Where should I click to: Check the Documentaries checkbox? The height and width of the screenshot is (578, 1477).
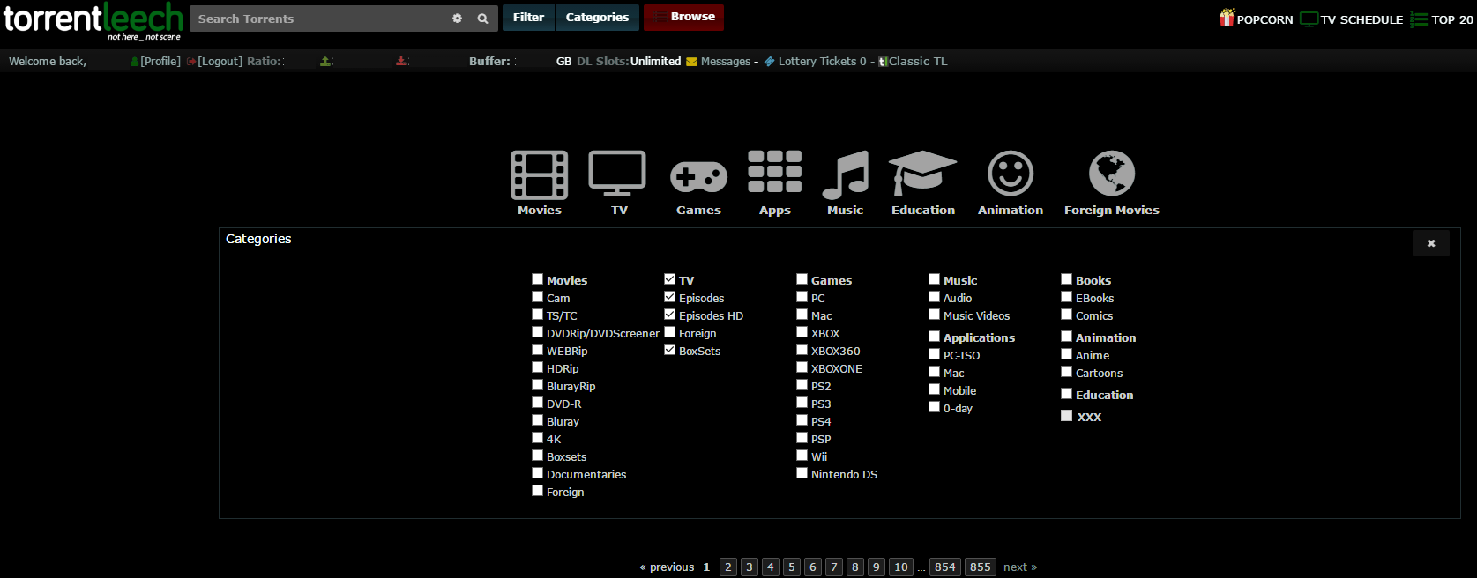[x=537, y=473]
